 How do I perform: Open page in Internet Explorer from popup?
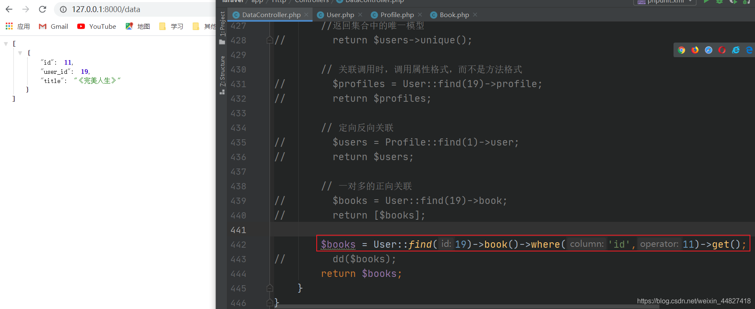(x=736, y=50)
